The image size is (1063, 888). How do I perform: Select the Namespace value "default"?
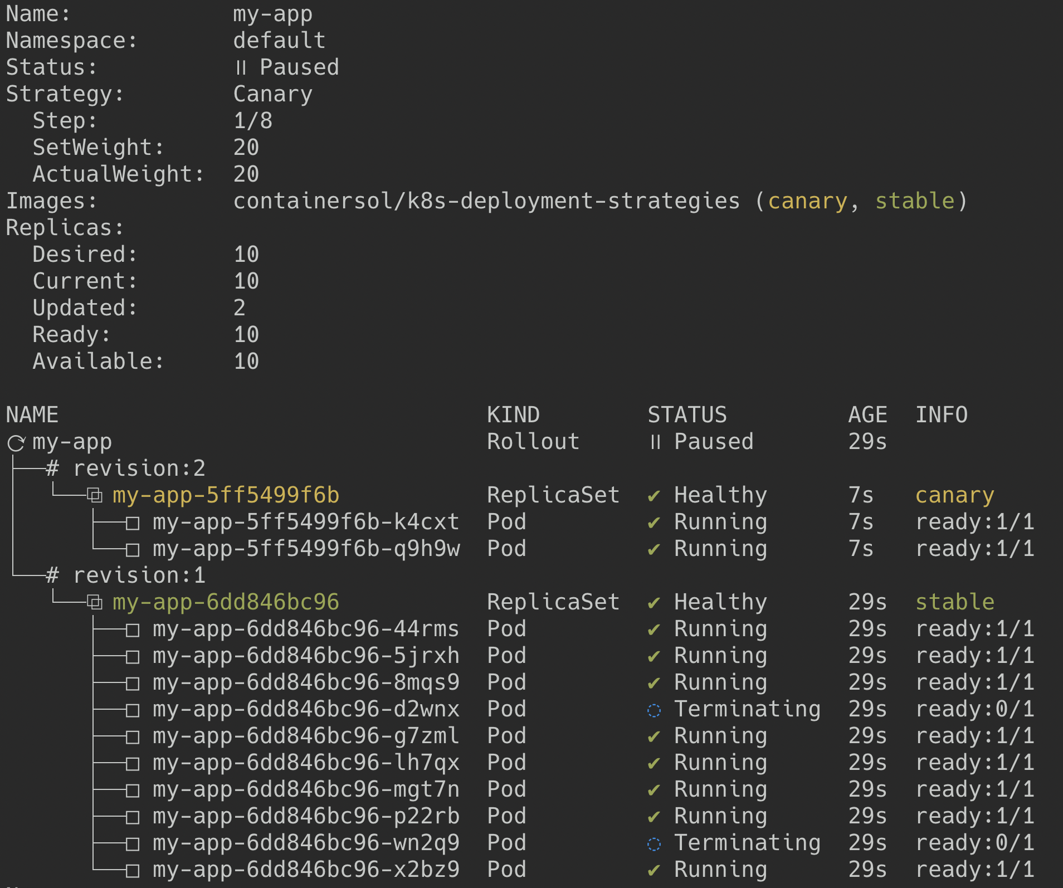(x=279, y=40)
